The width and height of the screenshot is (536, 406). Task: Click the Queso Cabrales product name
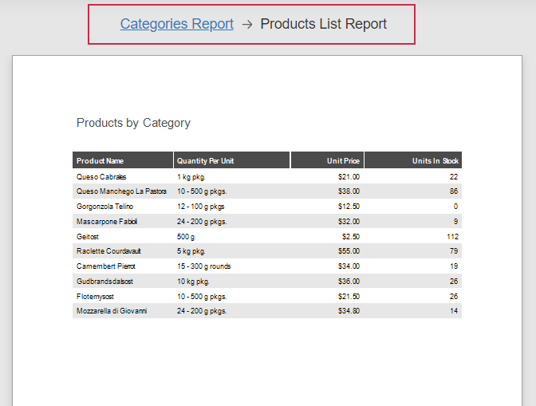(x=101, y=177)
